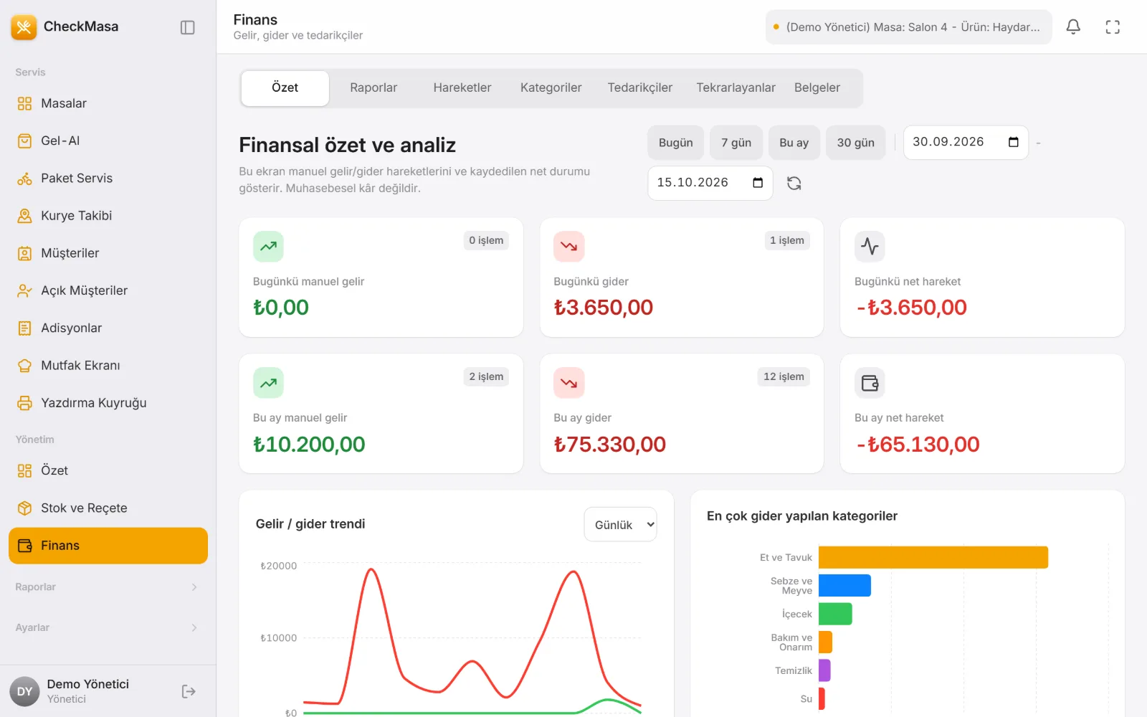Switch to the Kategoriler tab

[x=551, y=87]
